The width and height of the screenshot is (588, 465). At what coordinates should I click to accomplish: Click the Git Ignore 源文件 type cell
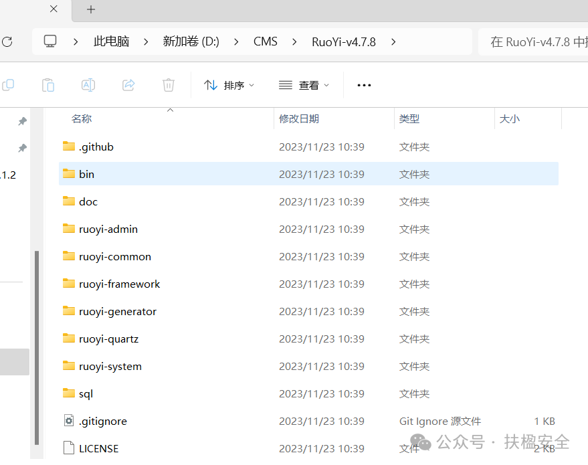(x=440, y=421)
